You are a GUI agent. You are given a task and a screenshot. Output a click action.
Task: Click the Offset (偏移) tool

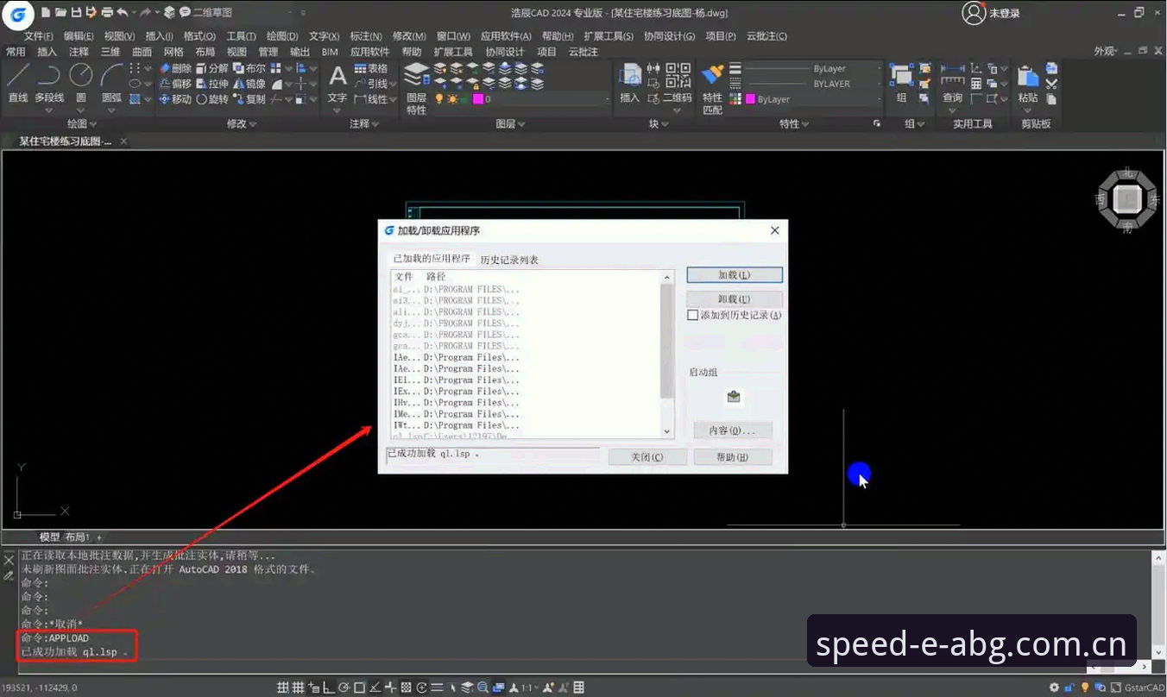pyautogui.click(x=175, y=84)
